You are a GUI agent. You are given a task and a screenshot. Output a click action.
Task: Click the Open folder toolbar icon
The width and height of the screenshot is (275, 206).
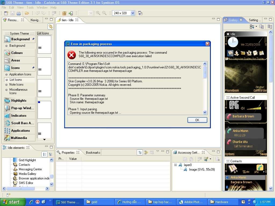pos(27,13)
